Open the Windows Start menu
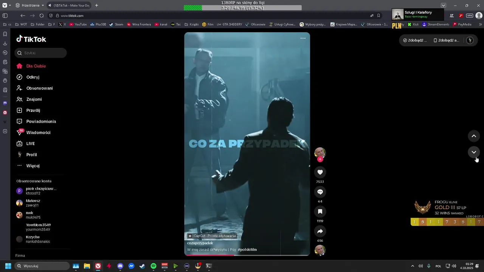 click(x=8, y=266)
